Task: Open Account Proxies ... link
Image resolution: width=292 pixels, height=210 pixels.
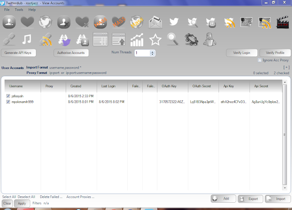Action: [80, 197]
